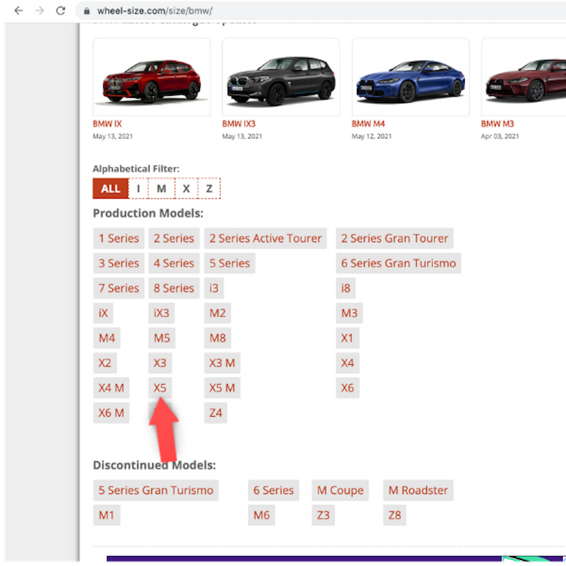The width and height of the screenshot is (566, 566).
Task: Open the M8 model
Action: (218, 338)
